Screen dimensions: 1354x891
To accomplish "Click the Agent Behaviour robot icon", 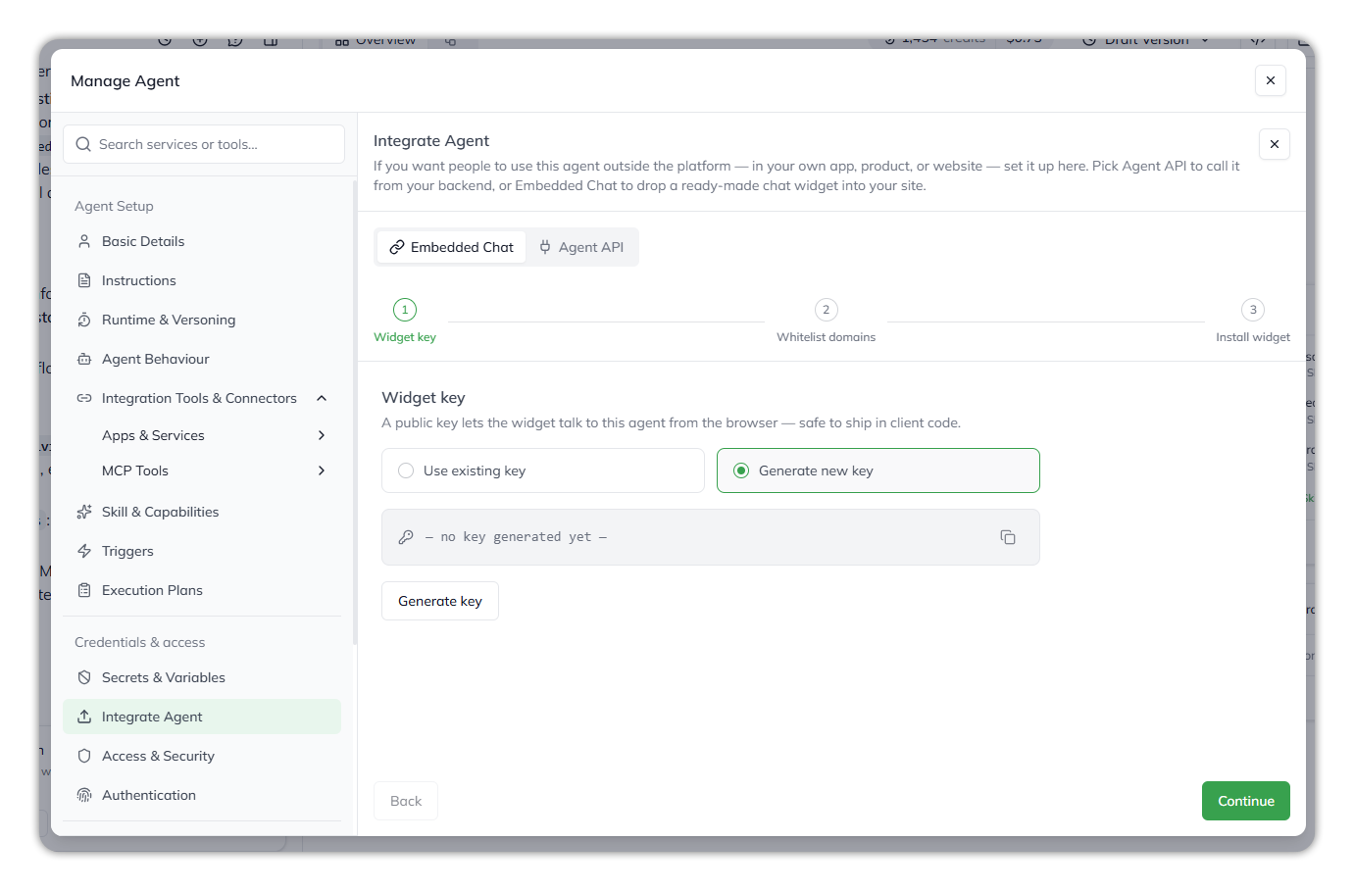I will [84, 359].
